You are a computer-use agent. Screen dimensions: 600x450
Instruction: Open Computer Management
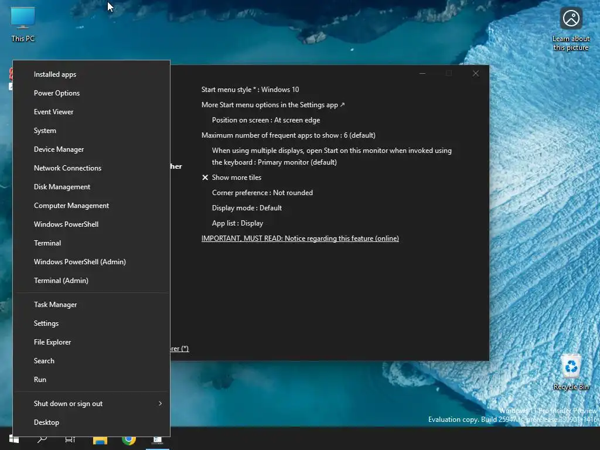(x=91, y=206)
